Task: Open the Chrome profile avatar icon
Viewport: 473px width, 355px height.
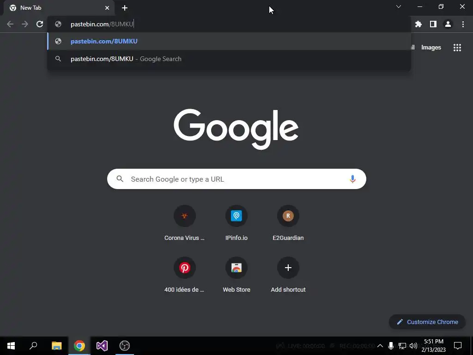Action: click(x=448, y=24)
